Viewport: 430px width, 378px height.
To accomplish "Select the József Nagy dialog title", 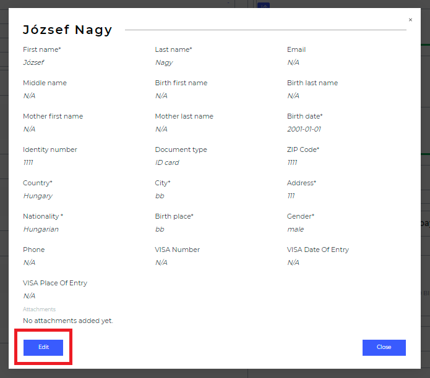I will (67, 30).
